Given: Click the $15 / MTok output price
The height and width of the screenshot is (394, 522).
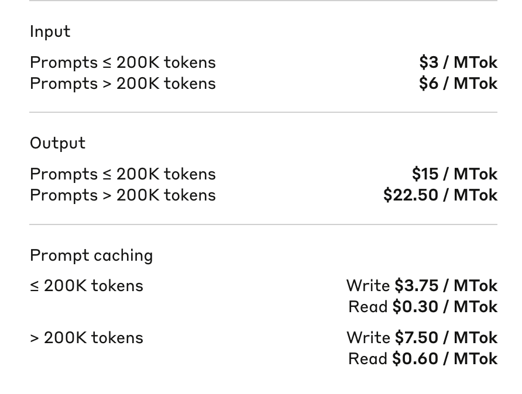Looking at the screenshot, I should 455,174.
